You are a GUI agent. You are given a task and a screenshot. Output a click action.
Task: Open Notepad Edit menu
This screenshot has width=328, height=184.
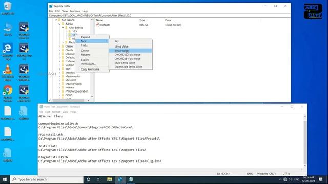click(x=48, y=112)
